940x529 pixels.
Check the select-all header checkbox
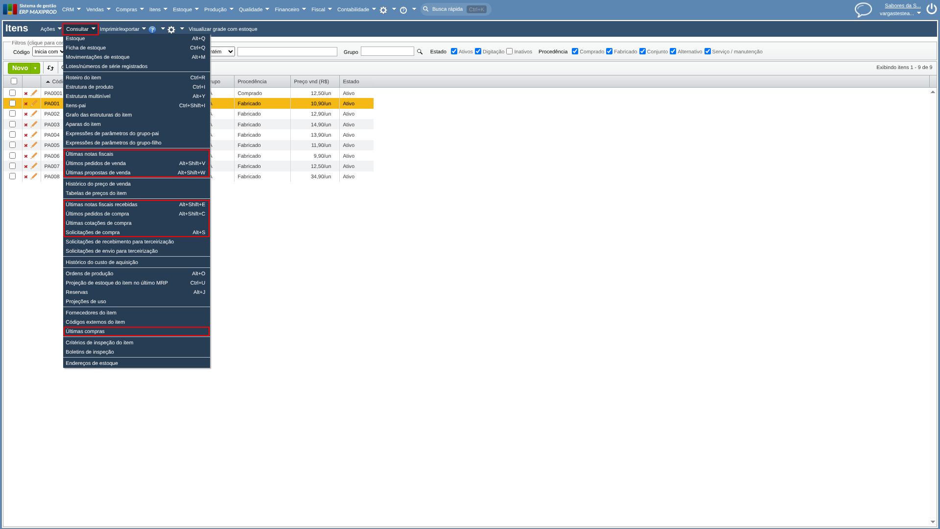coord(14,81)
